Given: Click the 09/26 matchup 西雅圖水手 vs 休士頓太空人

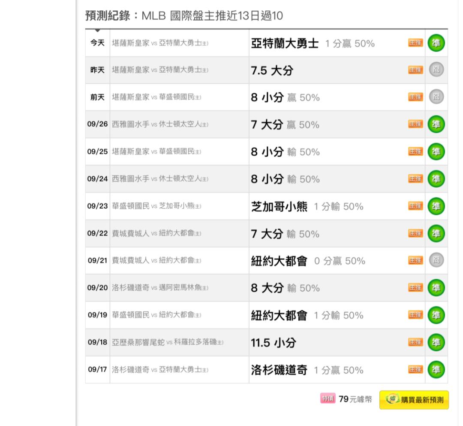Looking at the screenshot, I should (160, 124).
